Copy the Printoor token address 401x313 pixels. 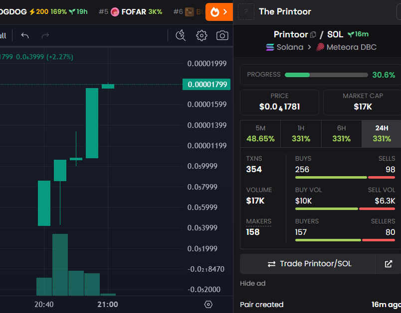point(313,34)
